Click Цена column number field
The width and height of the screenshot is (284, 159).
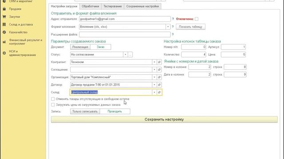coord(233,54)
